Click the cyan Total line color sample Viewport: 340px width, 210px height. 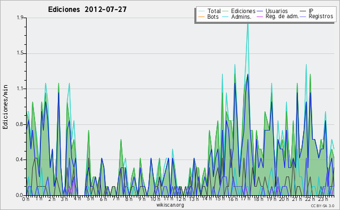click(201, 11)
